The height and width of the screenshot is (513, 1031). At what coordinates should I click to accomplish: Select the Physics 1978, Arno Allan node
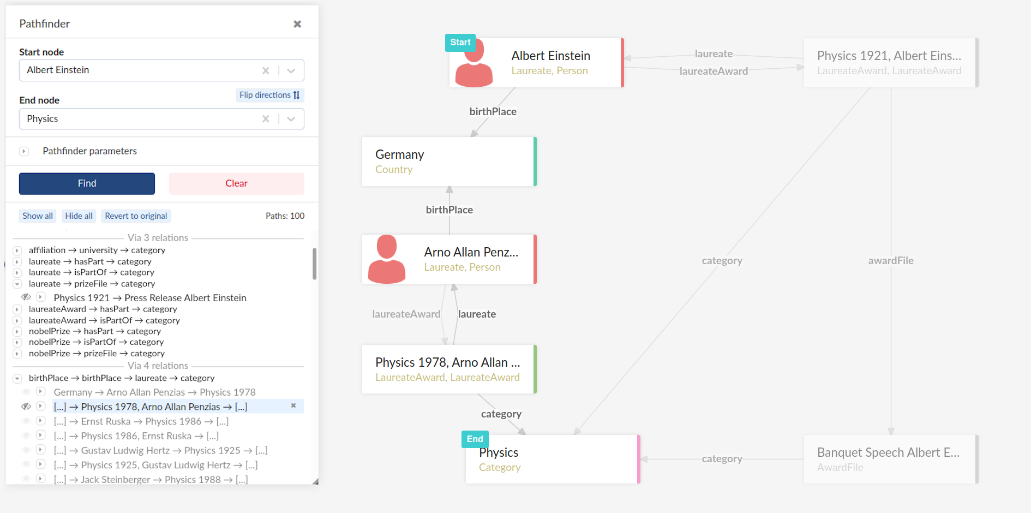(x=449, y=369)
